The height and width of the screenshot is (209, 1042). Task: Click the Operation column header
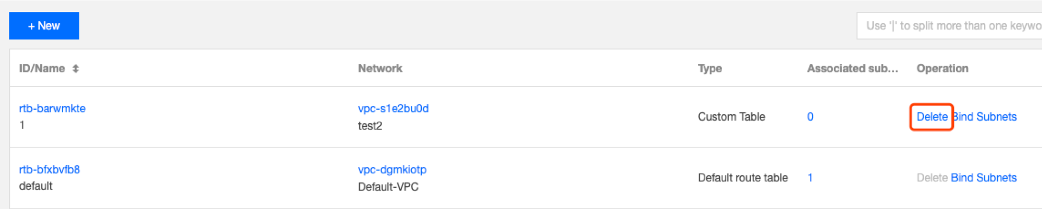click(x=942, y=69)
